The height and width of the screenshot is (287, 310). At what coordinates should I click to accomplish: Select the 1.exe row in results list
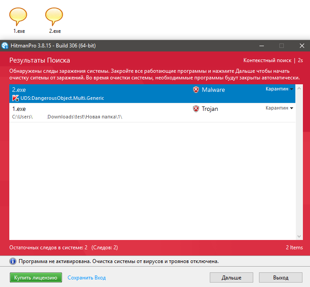pyautogui.click(x=152, y=113)
